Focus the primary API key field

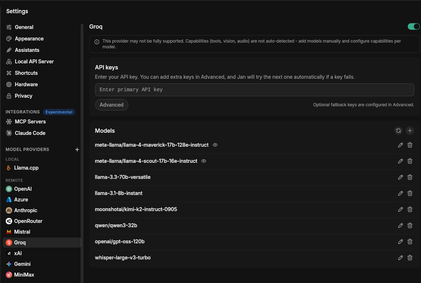254,90
